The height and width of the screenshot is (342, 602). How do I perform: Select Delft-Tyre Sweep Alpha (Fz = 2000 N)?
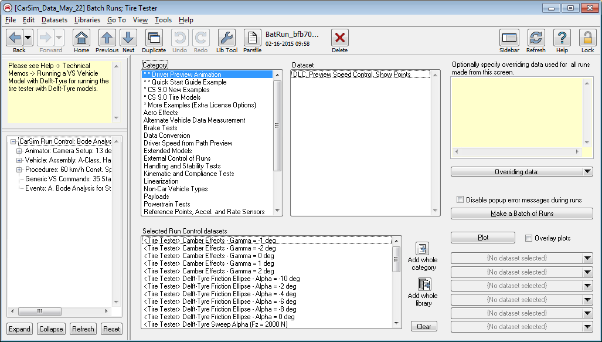coord(215,324)
